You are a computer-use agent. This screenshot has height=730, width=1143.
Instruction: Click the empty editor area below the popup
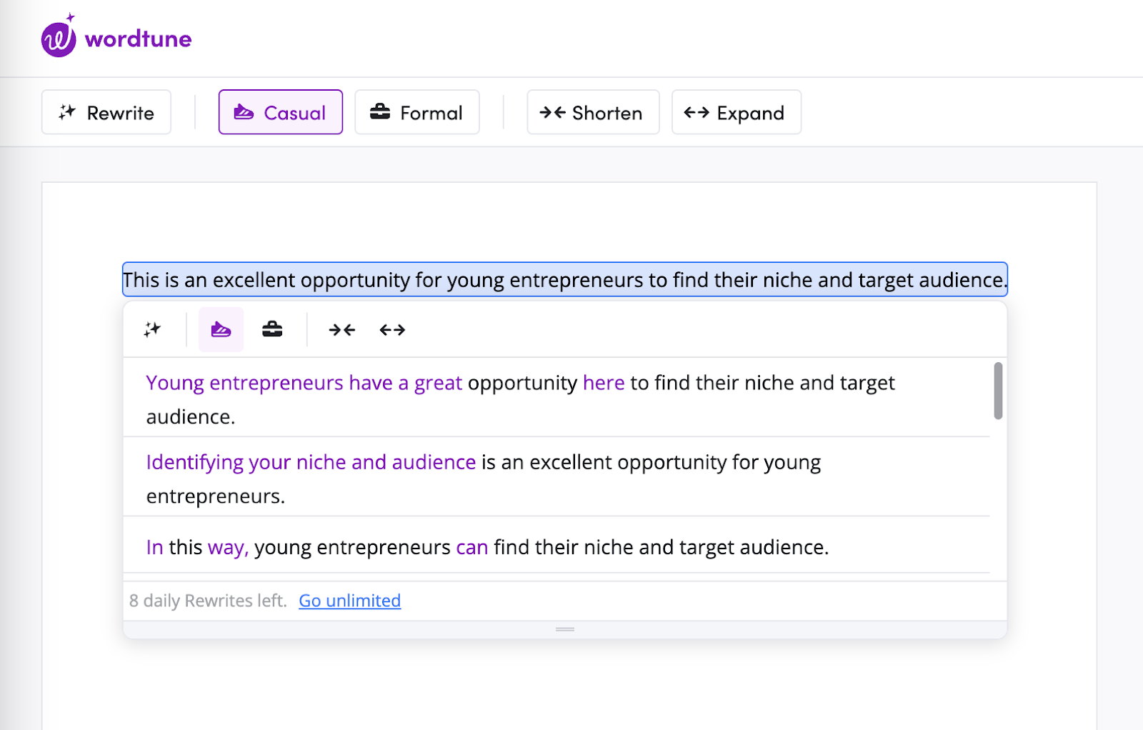point(564,686)
